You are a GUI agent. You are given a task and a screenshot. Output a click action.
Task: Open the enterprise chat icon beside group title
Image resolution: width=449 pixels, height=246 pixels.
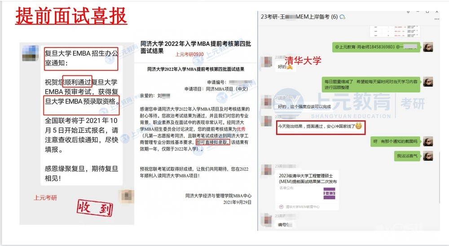342,17
